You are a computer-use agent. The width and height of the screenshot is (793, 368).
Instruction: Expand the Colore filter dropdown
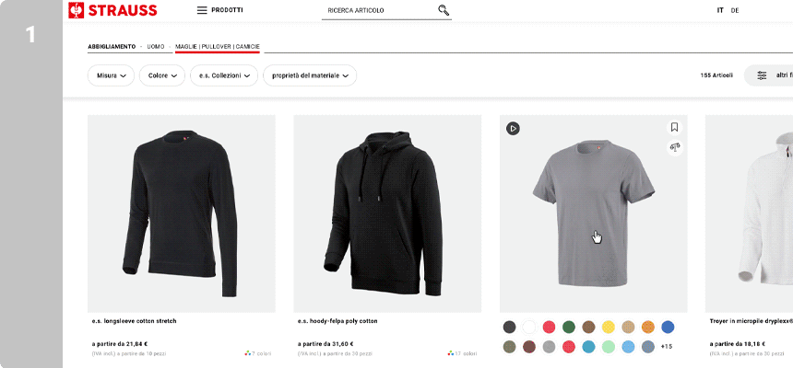point(162,75)
